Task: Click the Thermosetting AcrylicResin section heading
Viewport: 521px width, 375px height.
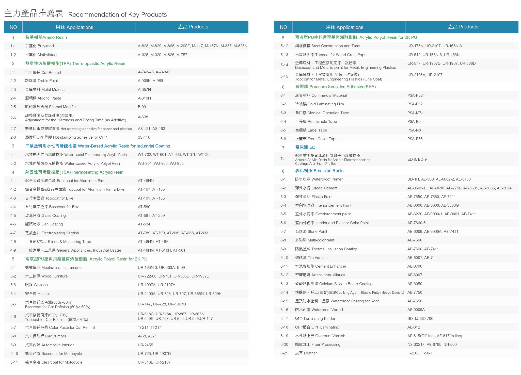Action: tap(74, 172)
